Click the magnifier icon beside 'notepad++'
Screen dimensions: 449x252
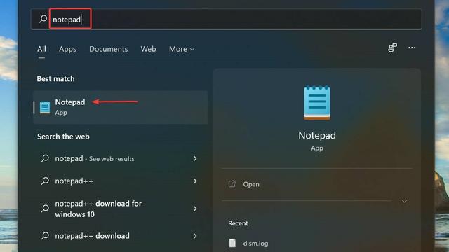(x=45, y=181)
